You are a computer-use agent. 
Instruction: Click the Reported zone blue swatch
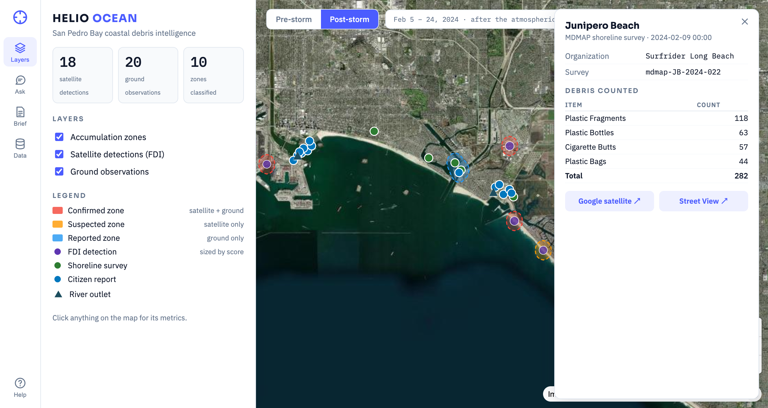pyautogui.click(x=58, y=238)
